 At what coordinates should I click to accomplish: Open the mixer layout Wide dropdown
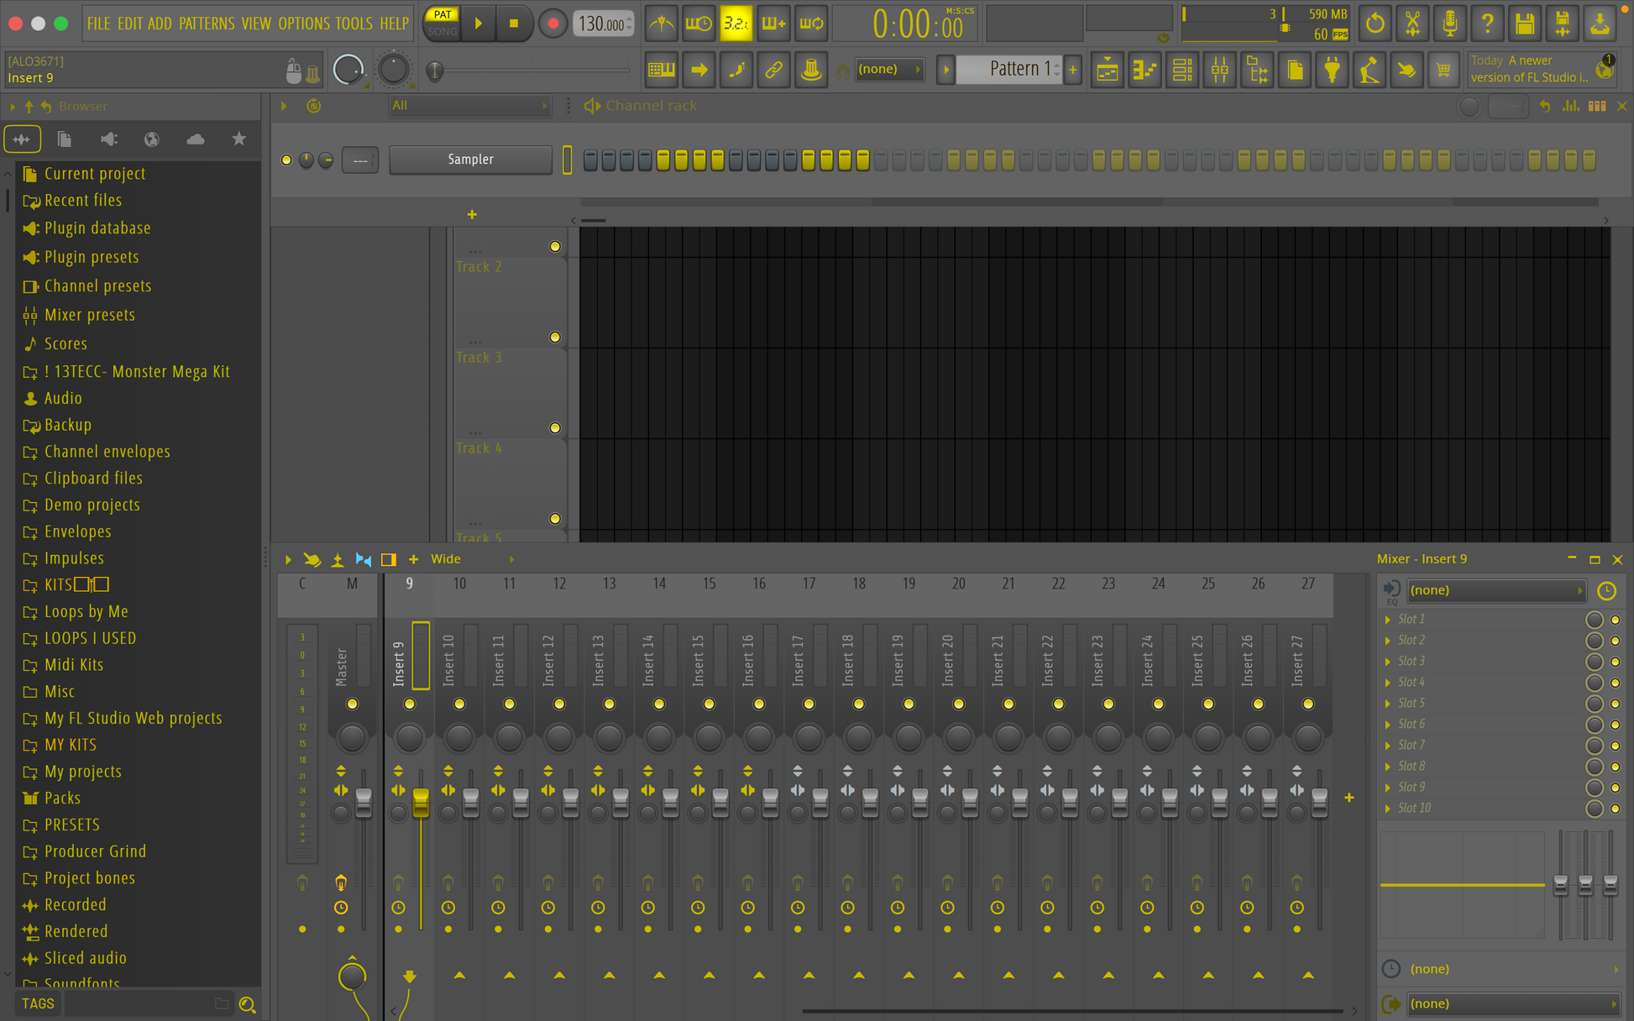[471, 559]
